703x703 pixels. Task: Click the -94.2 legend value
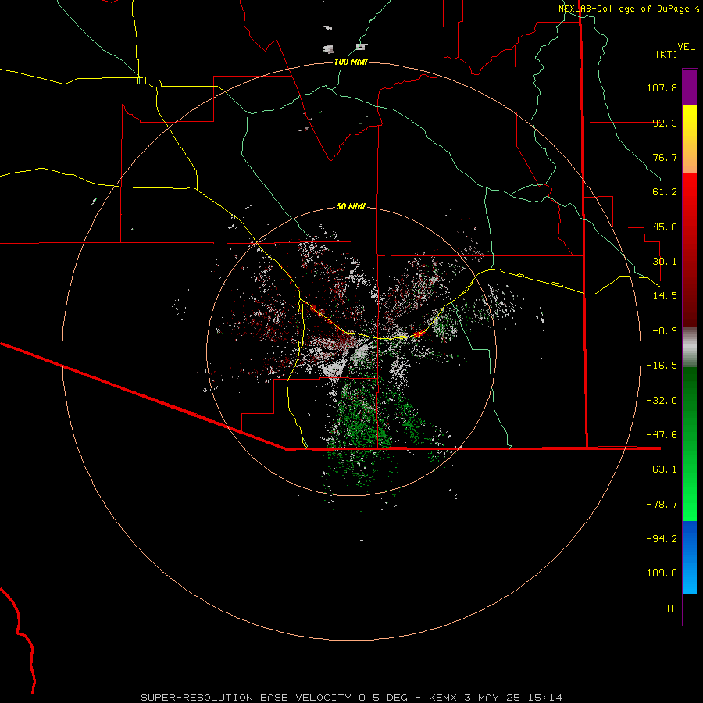(x=662, y=539)
